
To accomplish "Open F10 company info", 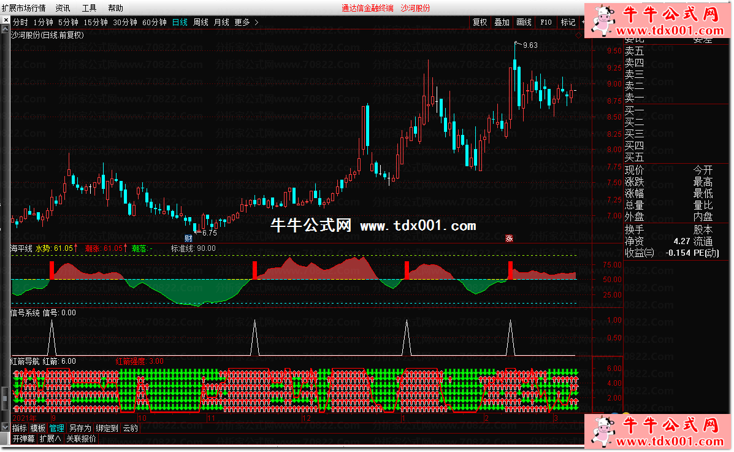I will [546, 22].
